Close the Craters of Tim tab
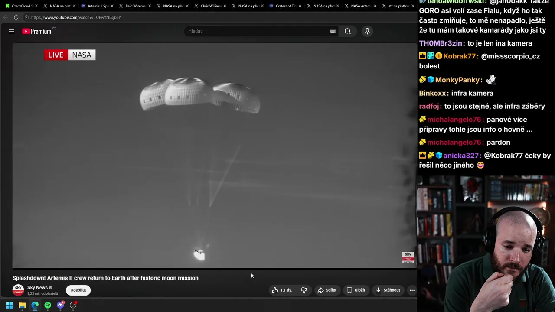The image size is (555, 312). click(300, 6)
